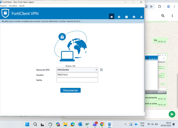Open WhatsApp chat three-dot menu
This screenshot has width=178, height=128.
(172, 16)
